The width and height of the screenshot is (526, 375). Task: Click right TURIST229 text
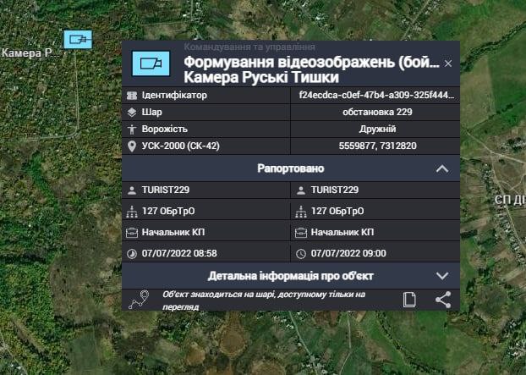click(x=335, y=190)
